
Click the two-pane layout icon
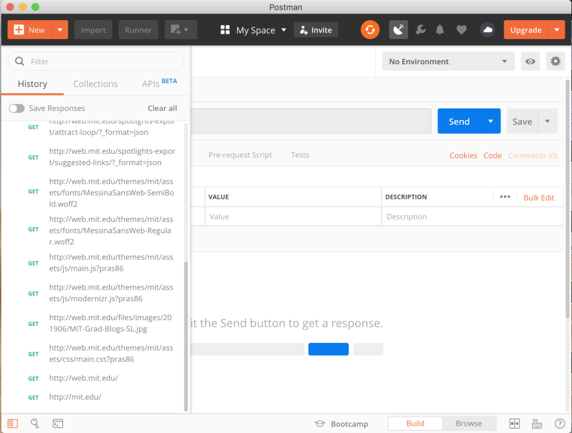coord(514,423)
